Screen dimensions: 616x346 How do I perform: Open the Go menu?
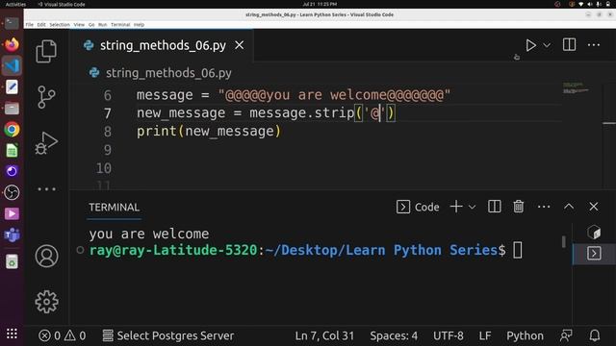(x=91, y=25)
